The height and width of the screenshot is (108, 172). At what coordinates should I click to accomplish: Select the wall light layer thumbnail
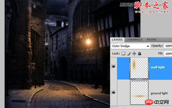click(139, 68)
